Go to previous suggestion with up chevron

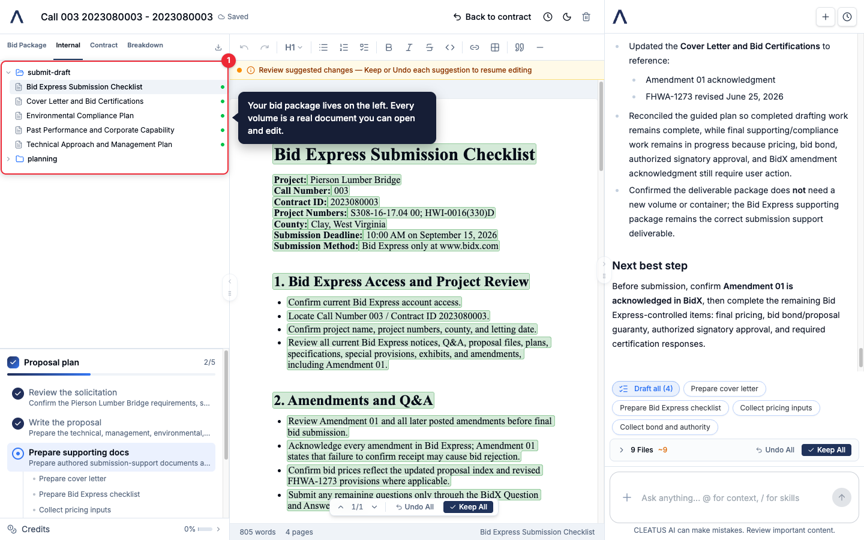coord(341,507)
